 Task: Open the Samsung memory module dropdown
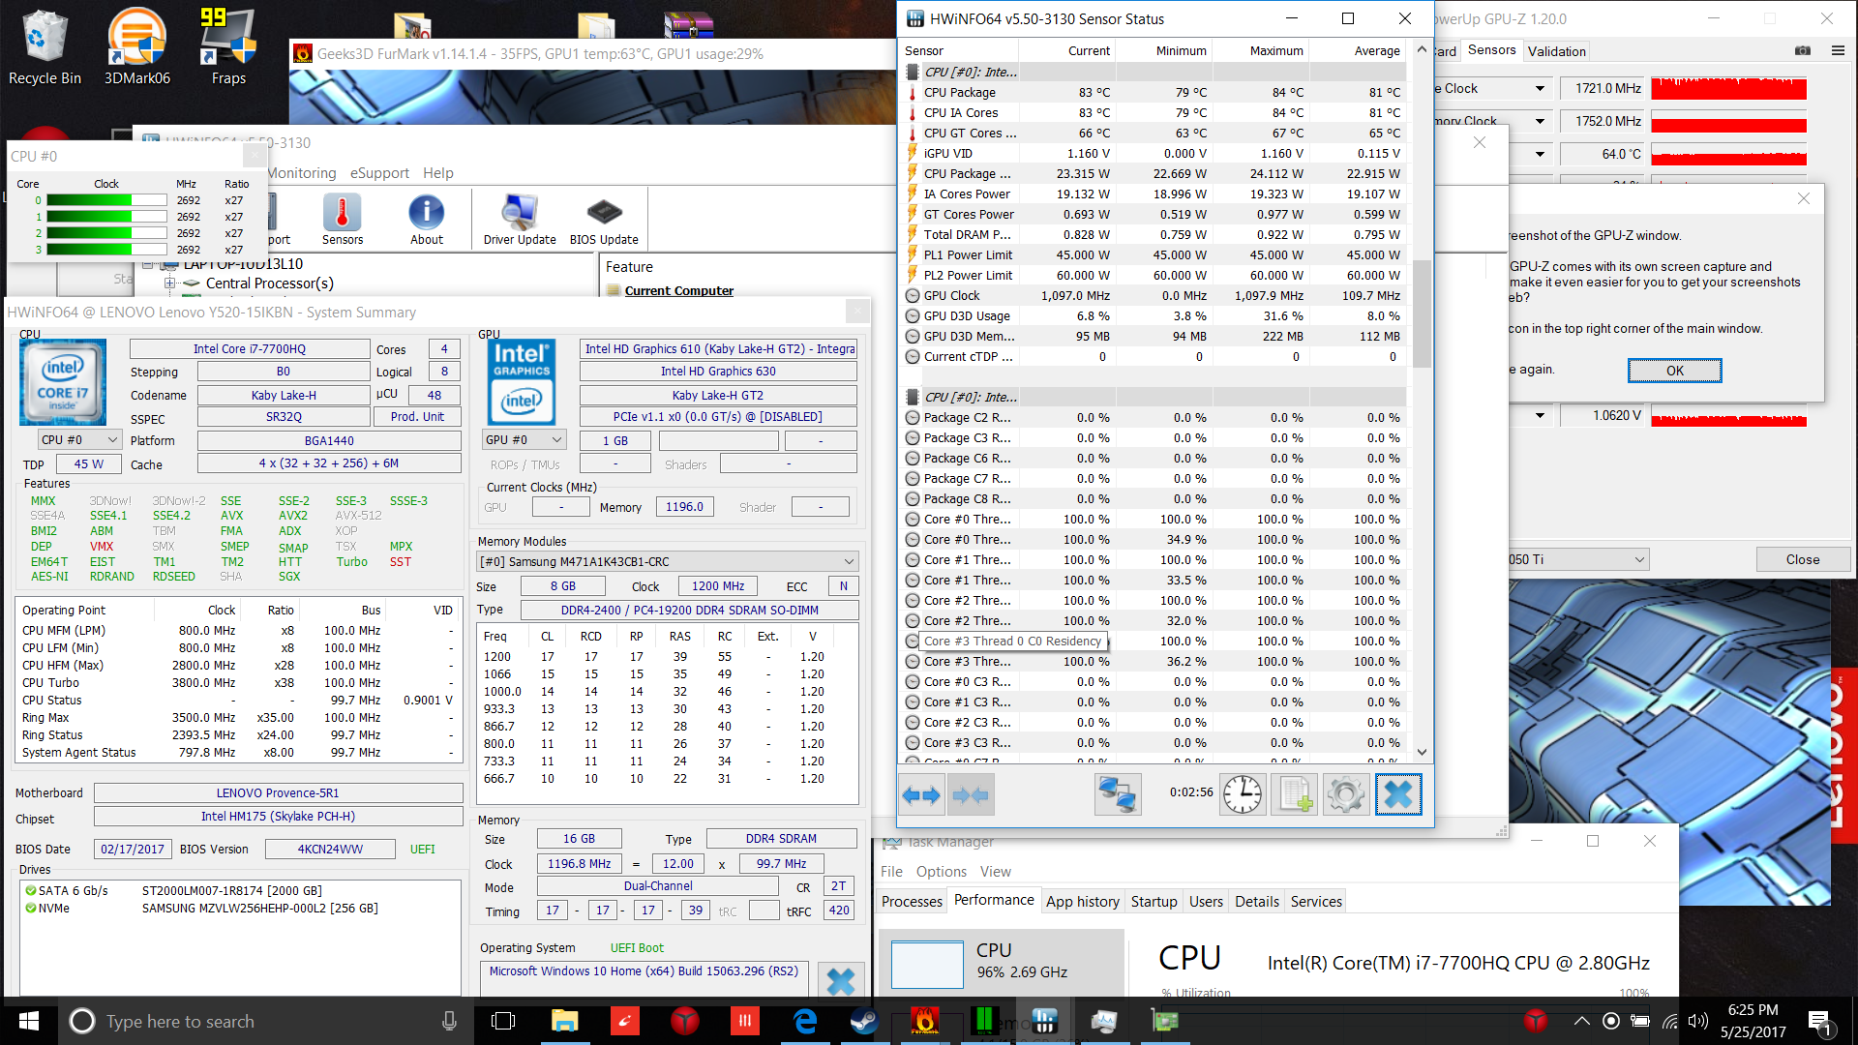coord(668,561)
